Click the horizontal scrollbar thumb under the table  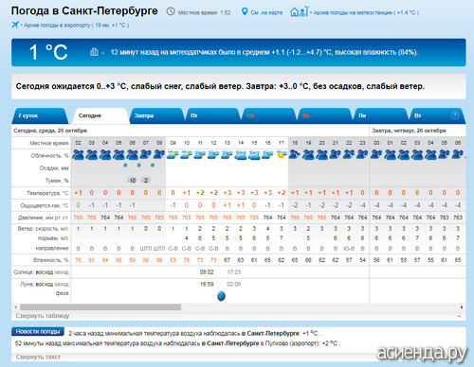100,307
